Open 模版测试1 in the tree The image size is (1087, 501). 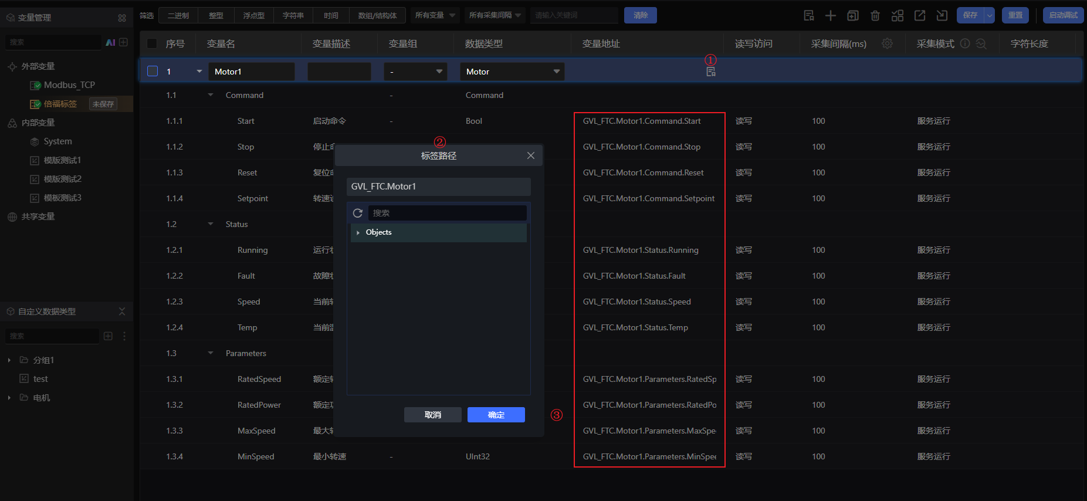(x=62, y=160)
